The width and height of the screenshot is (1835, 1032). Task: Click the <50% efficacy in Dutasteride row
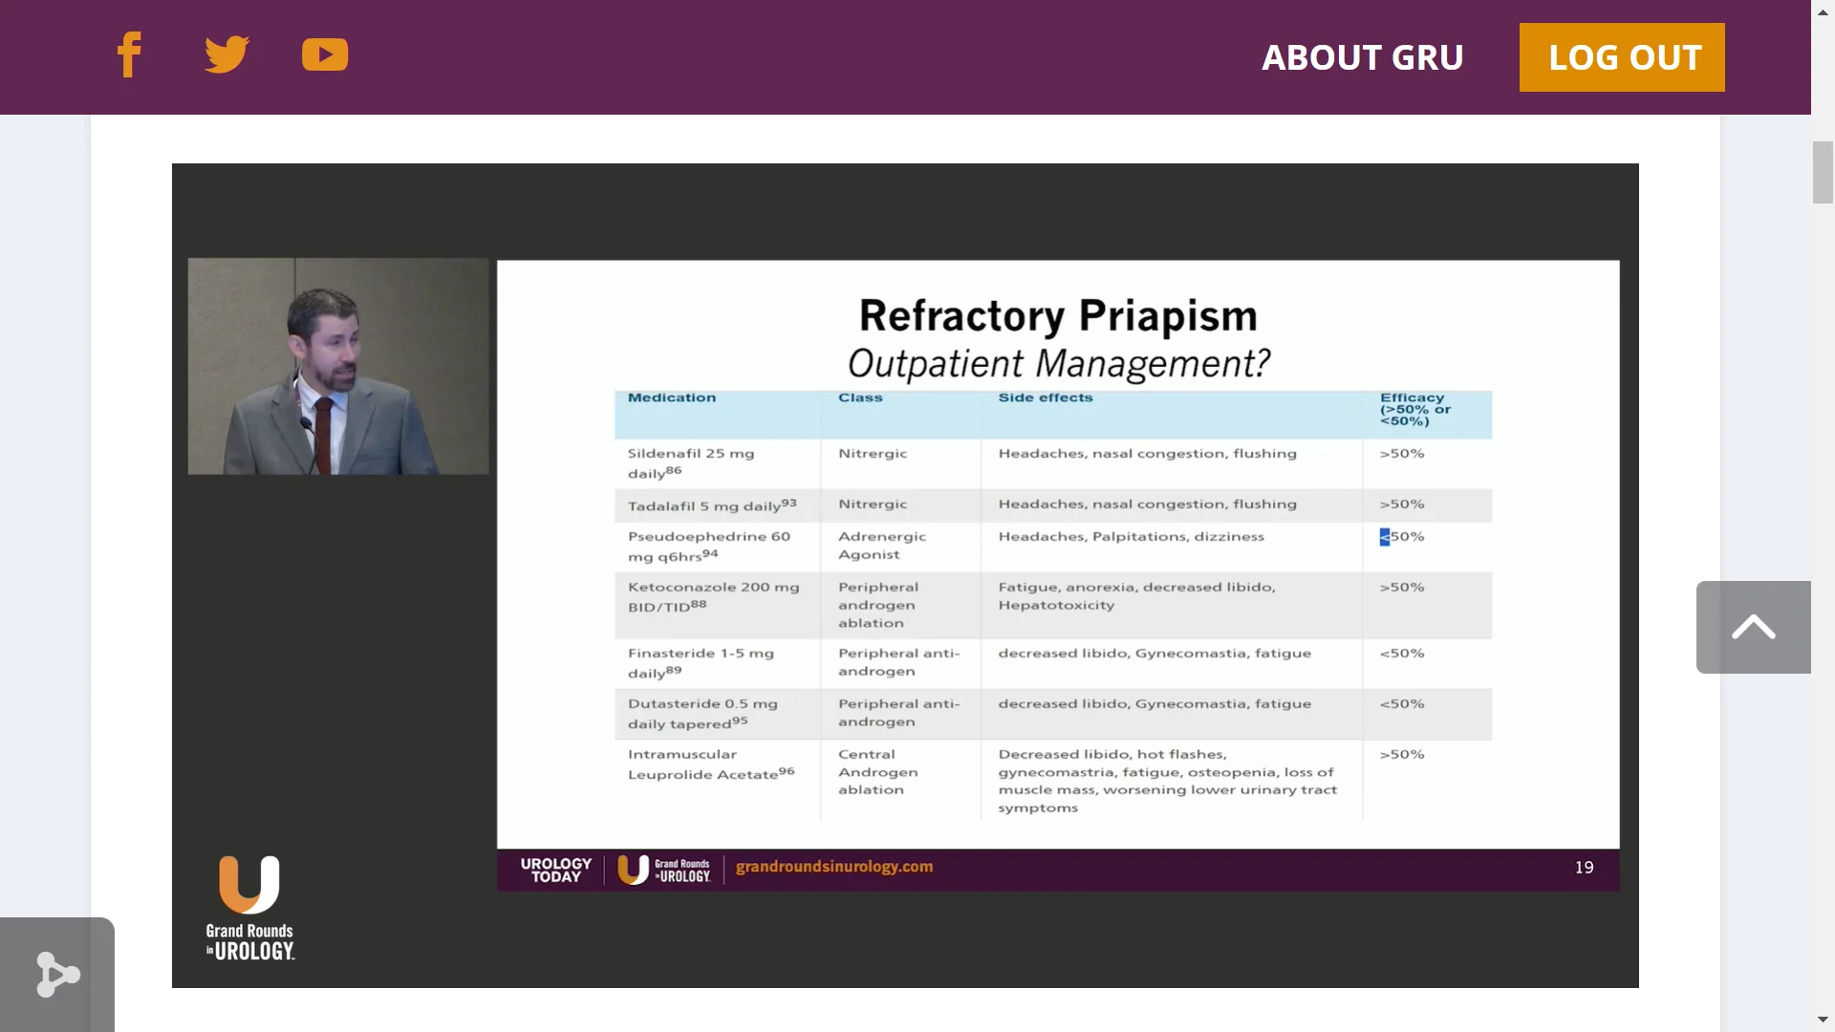[1402, 704]
